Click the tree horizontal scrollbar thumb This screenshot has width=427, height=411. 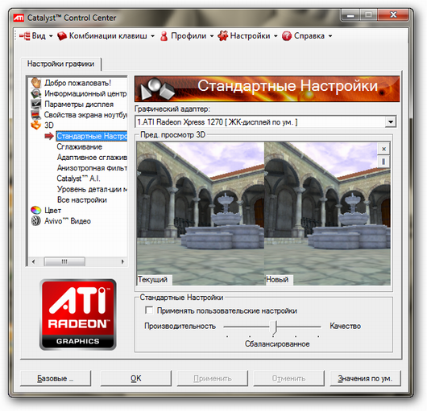[x=64, y=261]
